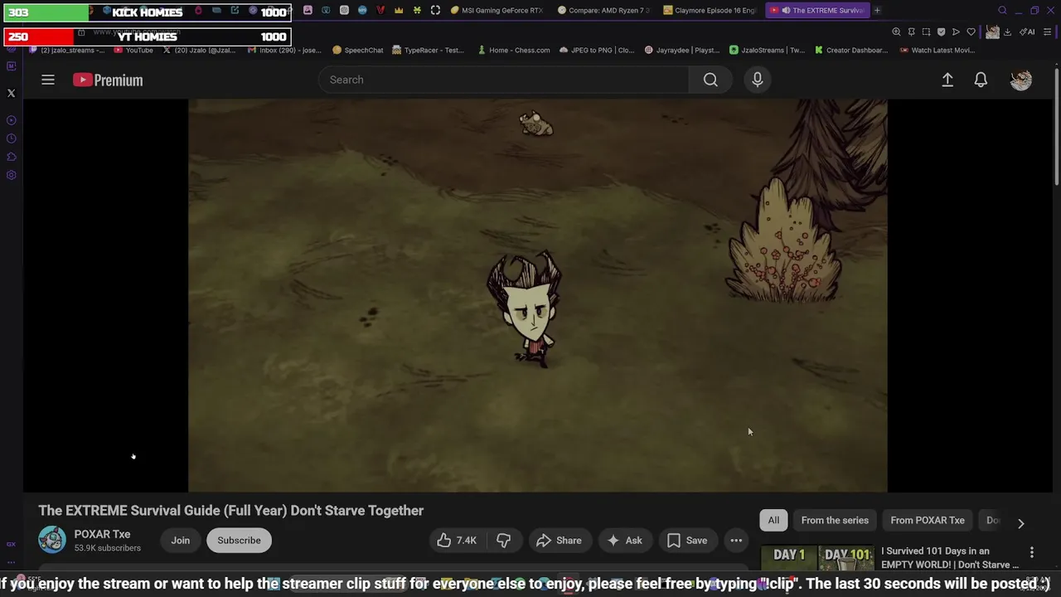Open options menu for 'I Survived 101 Days' video
Screen dimensions: 1061x597
pyautogui.click(x=1032, y=552)
